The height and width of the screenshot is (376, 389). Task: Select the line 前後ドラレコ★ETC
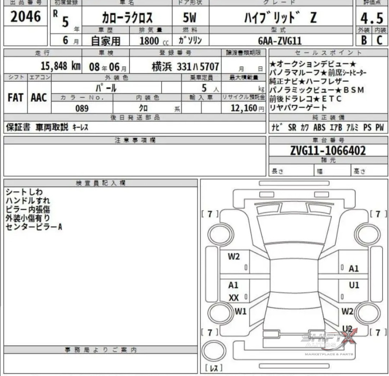point(305,99)
